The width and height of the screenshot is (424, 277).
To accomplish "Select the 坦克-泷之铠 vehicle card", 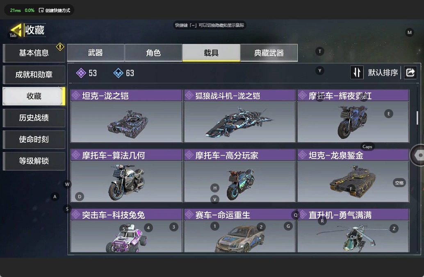I will (126, 116).
